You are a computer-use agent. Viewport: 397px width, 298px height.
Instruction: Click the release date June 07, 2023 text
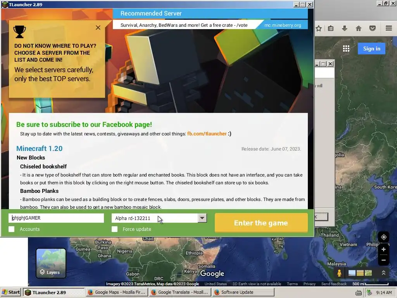[271, 149]
